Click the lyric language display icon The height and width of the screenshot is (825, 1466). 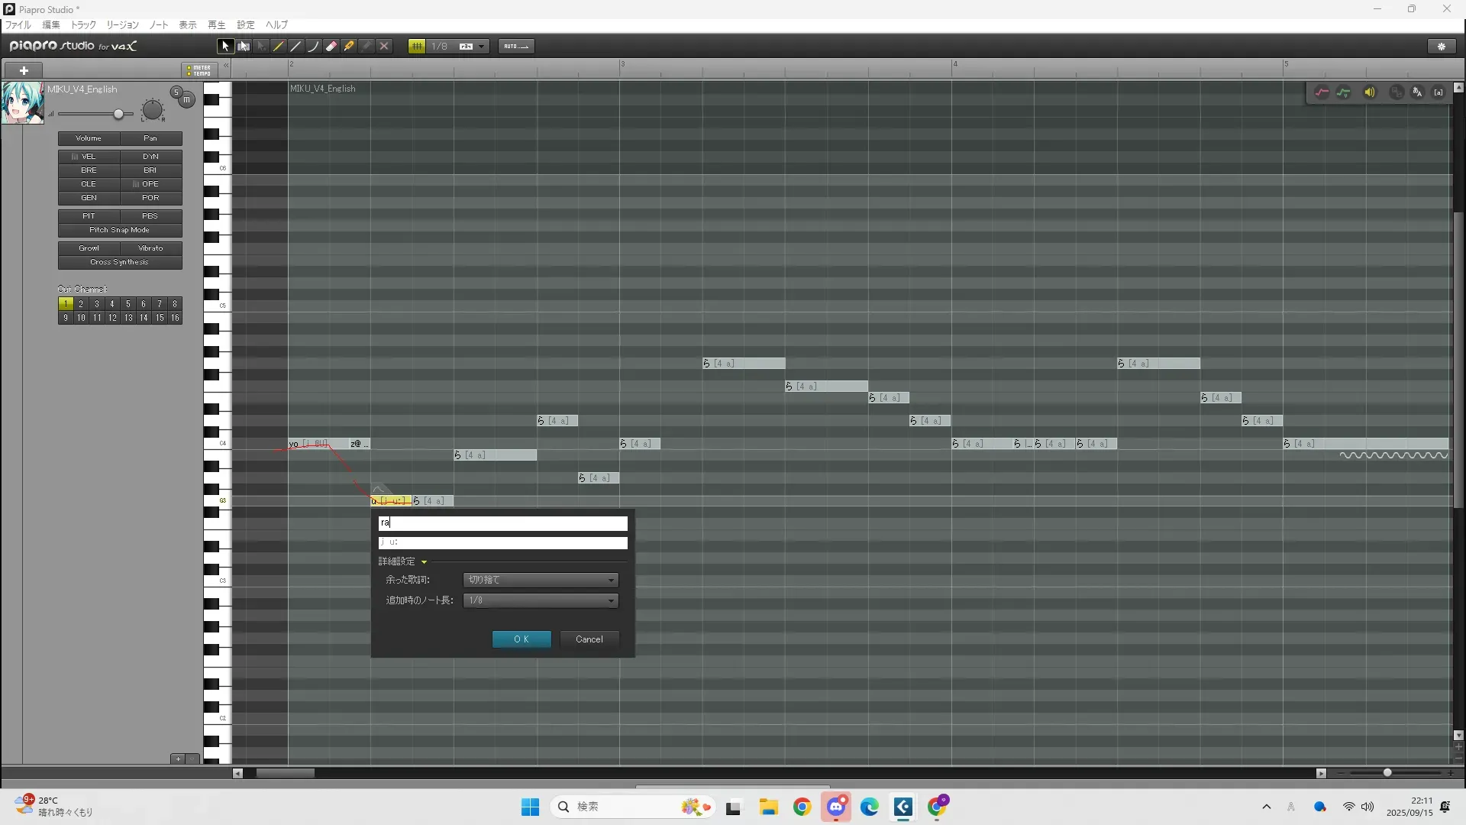pos(1417,92)
